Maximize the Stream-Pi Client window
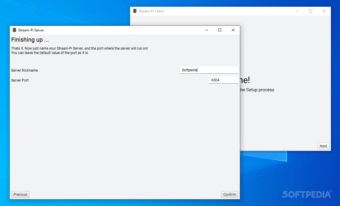Viewport: 340px width, 206px height. tap(311, 11)
